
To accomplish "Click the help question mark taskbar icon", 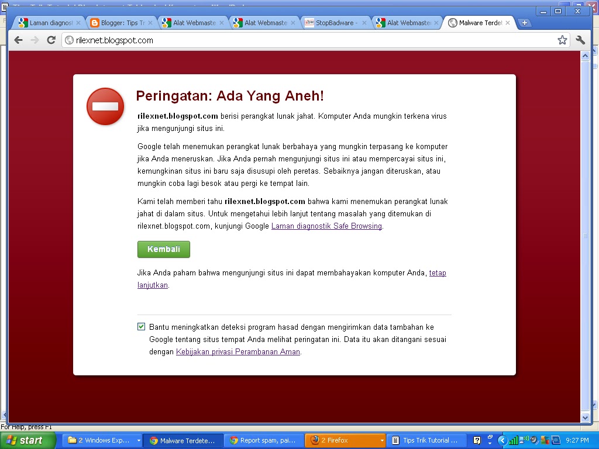I will point(477,441).
